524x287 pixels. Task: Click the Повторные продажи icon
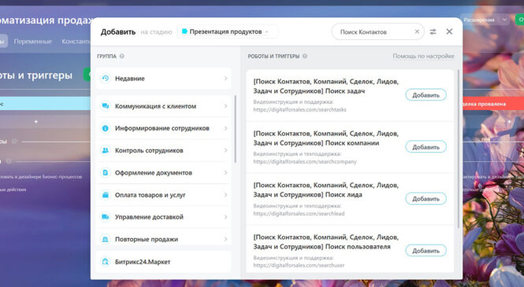tap(106, 239)
